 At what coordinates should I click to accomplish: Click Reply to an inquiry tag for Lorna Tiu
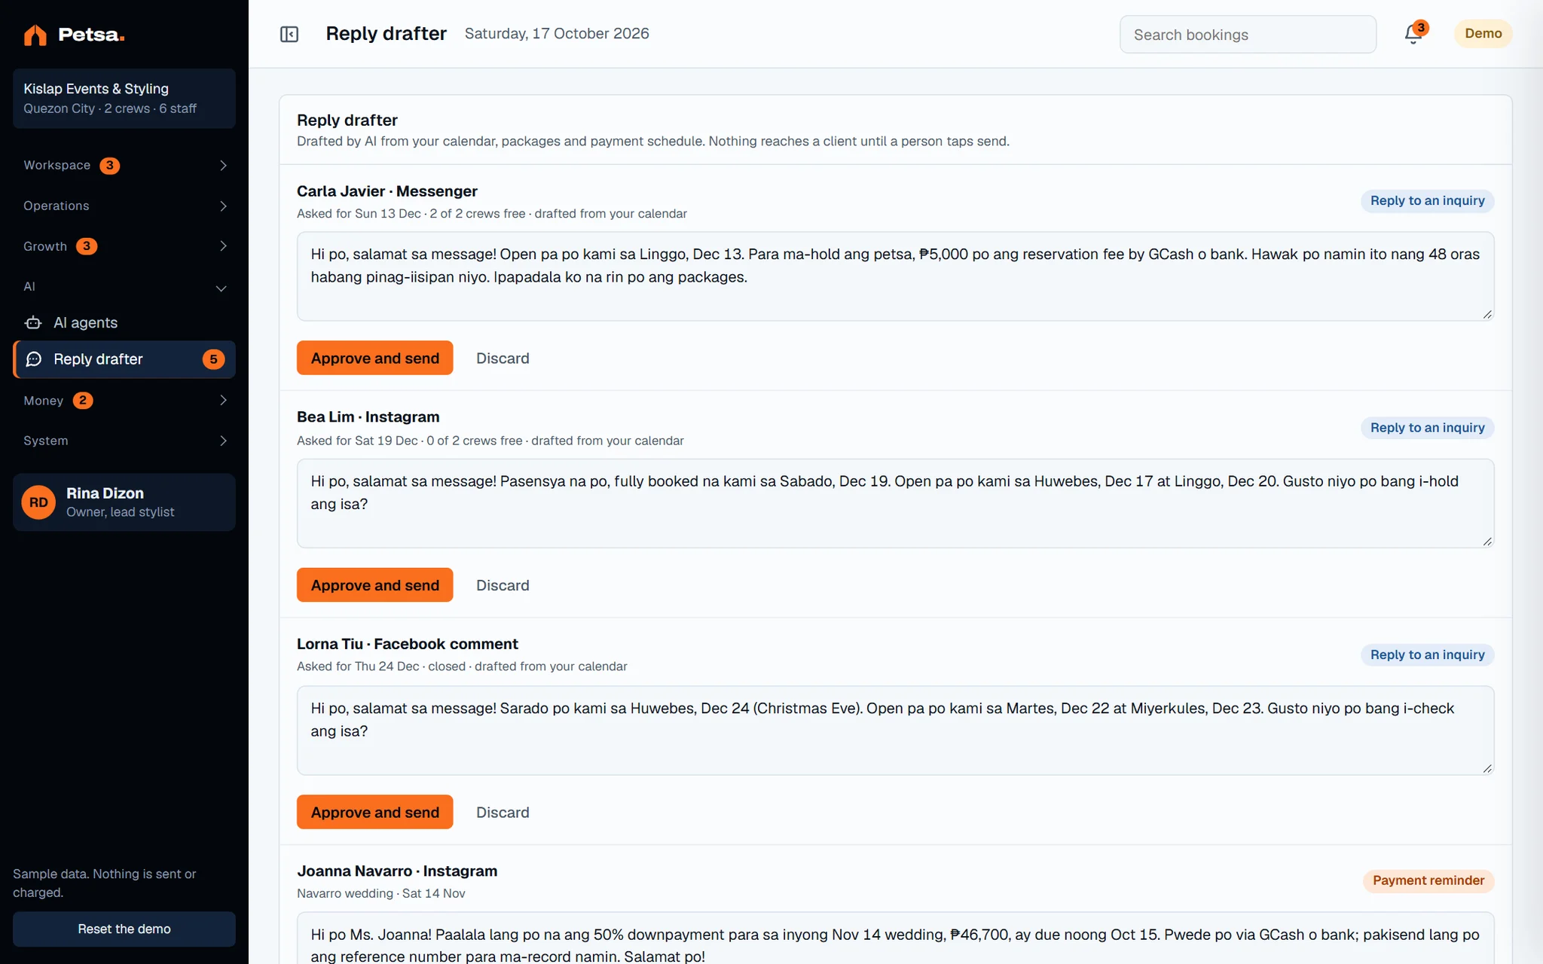[x=1427, y=654]
